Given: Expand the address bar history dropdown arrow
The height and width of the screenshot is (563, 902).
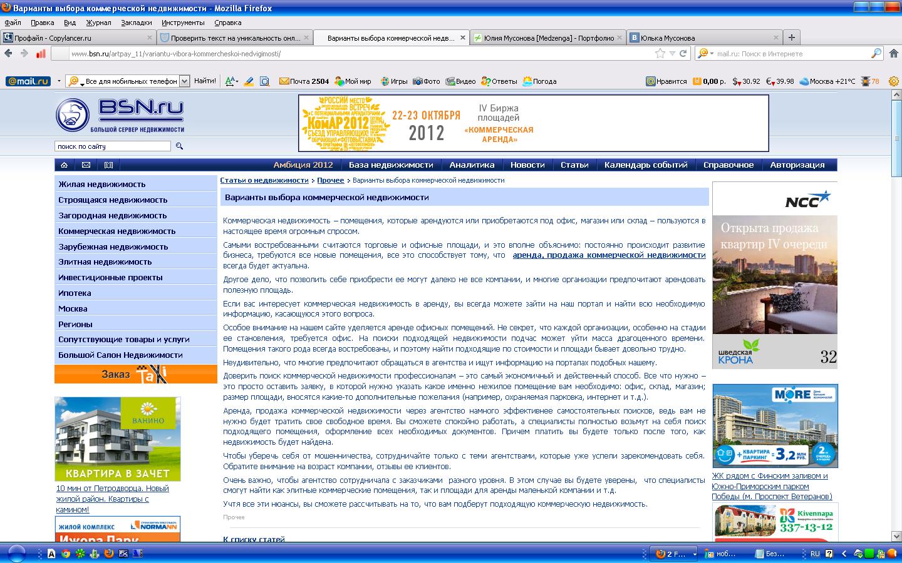Looking at the screenshot, I should coord(672,54).
